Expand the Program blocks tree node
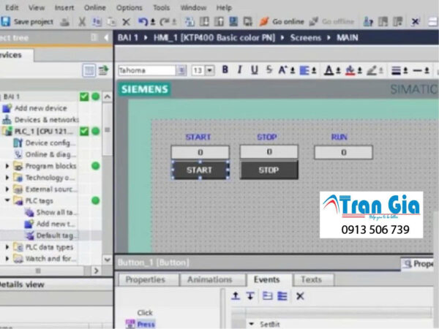The image size is (439, 329). [x=8, y=166]
